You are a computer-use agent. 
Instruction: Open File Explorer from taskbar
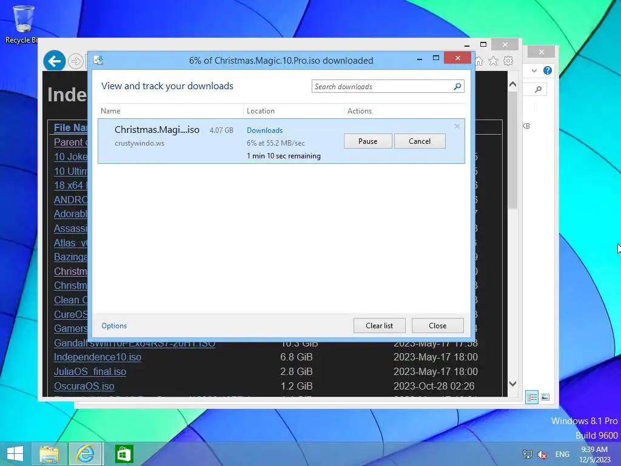pyautogui.click(x=49, y=454)
